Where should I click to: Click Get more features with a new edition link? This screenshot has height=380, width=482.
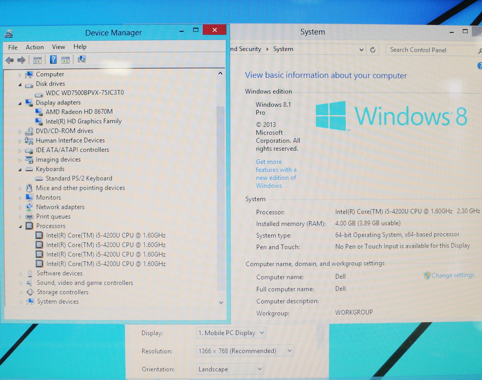point(276,174)
